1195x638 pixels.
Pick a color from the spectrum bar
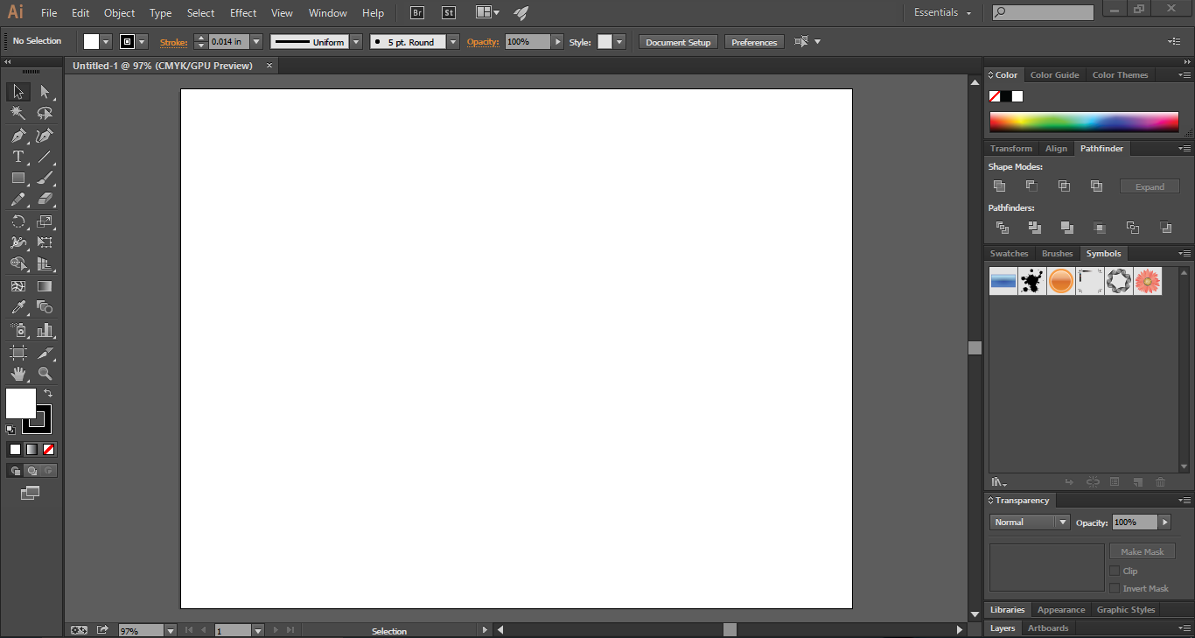[x=1084, y=123]
